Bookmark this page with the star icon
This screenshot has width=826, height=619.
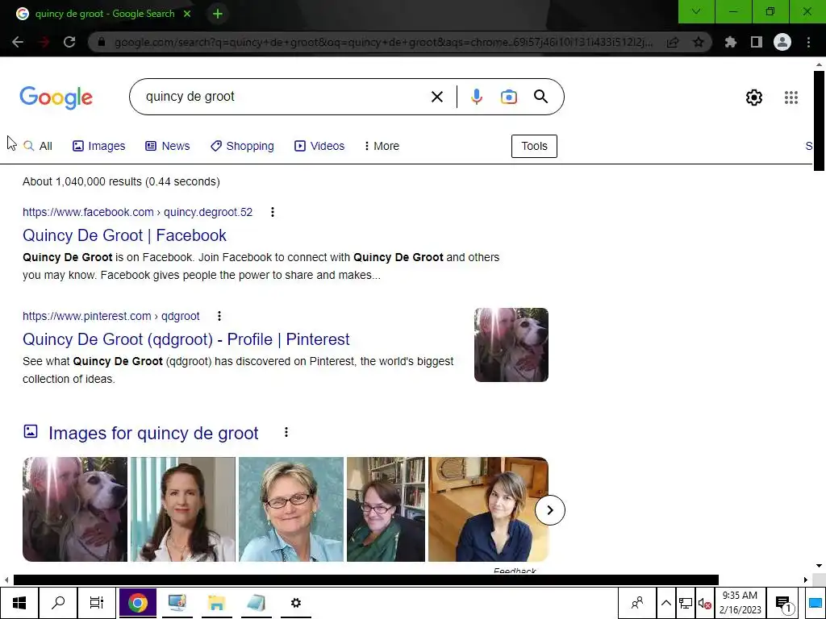698,42
